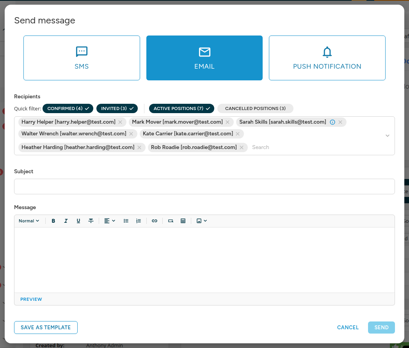The width and height of the screenshot is (409, 348).
Task: Click the email envelope icon
Action: 204,52
